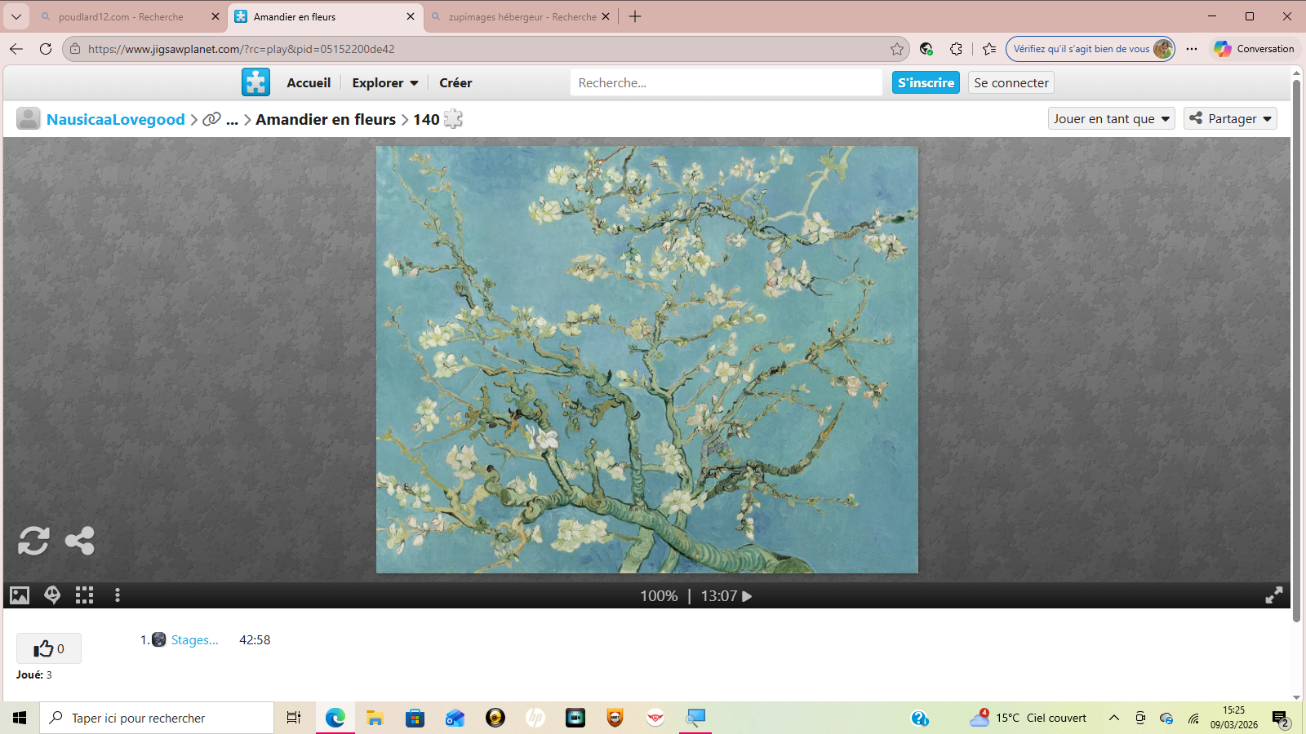Focus the Recherche search field
The width and height of the screenshot is (1306, 734).
[x=726, y=82]
